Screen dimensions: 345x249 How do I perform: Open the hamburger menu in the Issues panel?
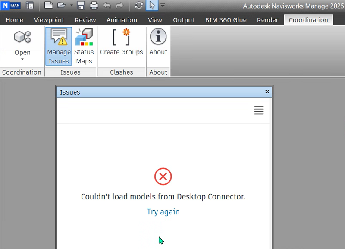[259, 110]
